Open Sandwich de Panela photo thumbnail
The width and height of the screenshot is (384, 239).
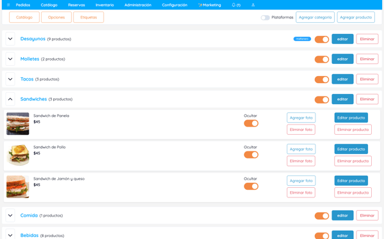18,123
